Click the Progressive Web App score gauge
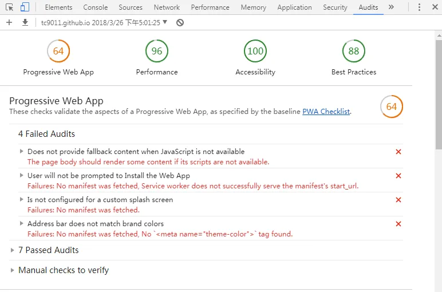This screenshot has height=292, width=442. pyautogui.click(x=58, y=51)
